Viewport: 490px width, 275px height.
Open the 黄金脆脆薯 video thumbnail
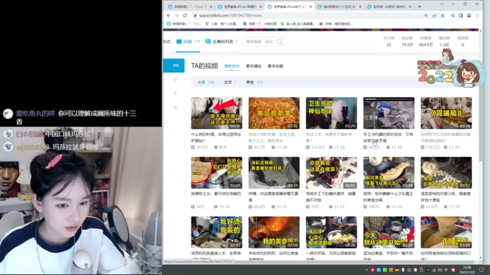pyautogui.click(x=274, y=113)
